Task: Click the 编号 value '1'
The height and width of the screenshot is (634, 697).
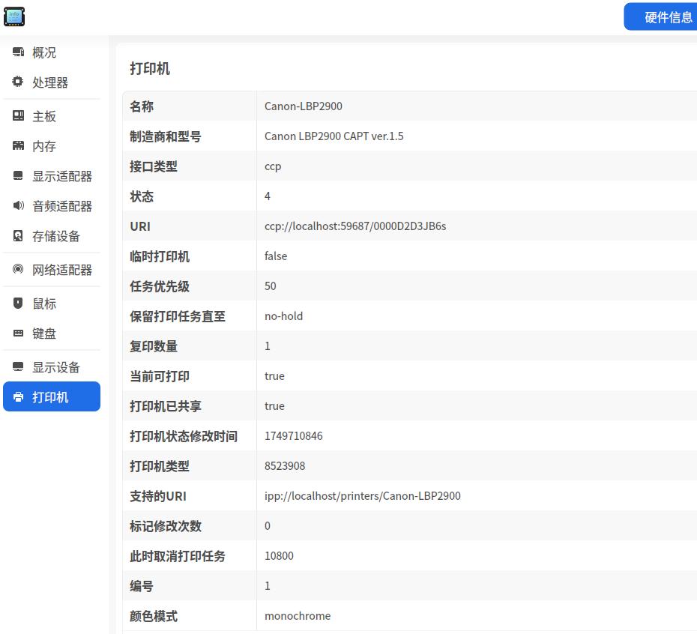Action: tap(267, 586)
